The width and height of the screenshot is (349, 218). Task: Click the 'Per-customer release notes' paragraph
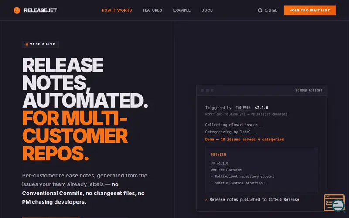click(x=85, y=189)
